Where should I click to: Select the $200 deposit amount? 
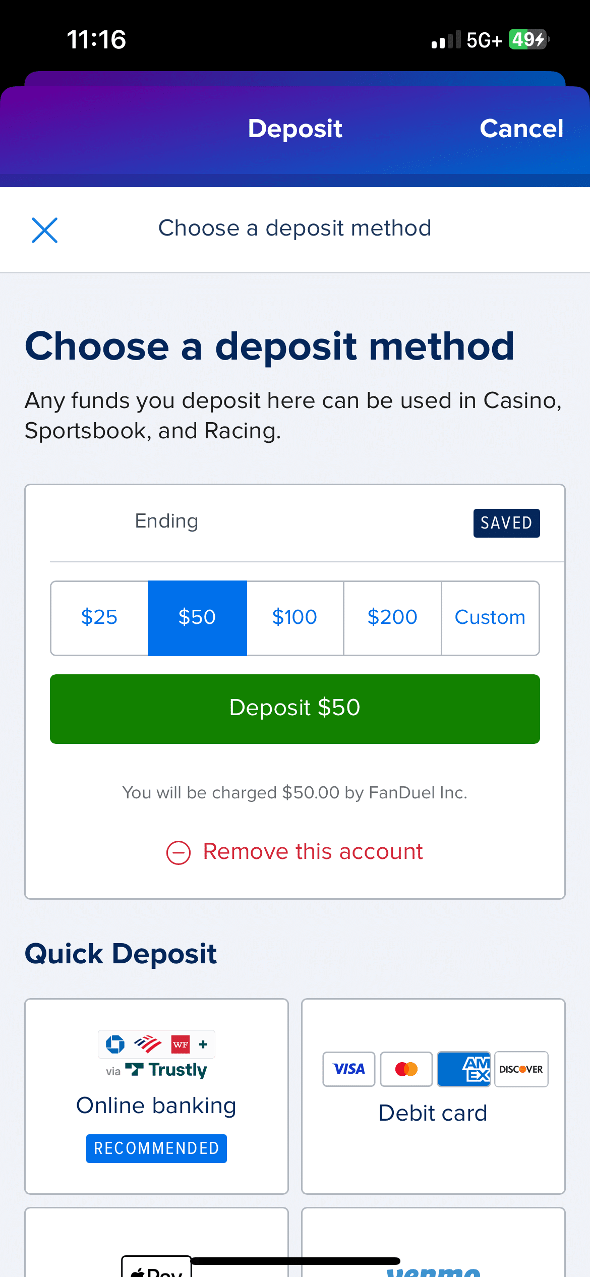click(x=392, y=618)
